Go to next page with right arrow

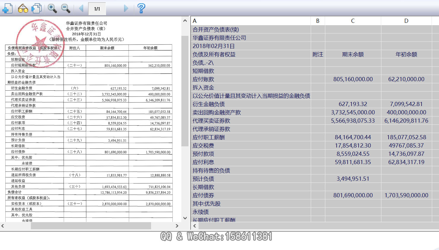[126, 8]
